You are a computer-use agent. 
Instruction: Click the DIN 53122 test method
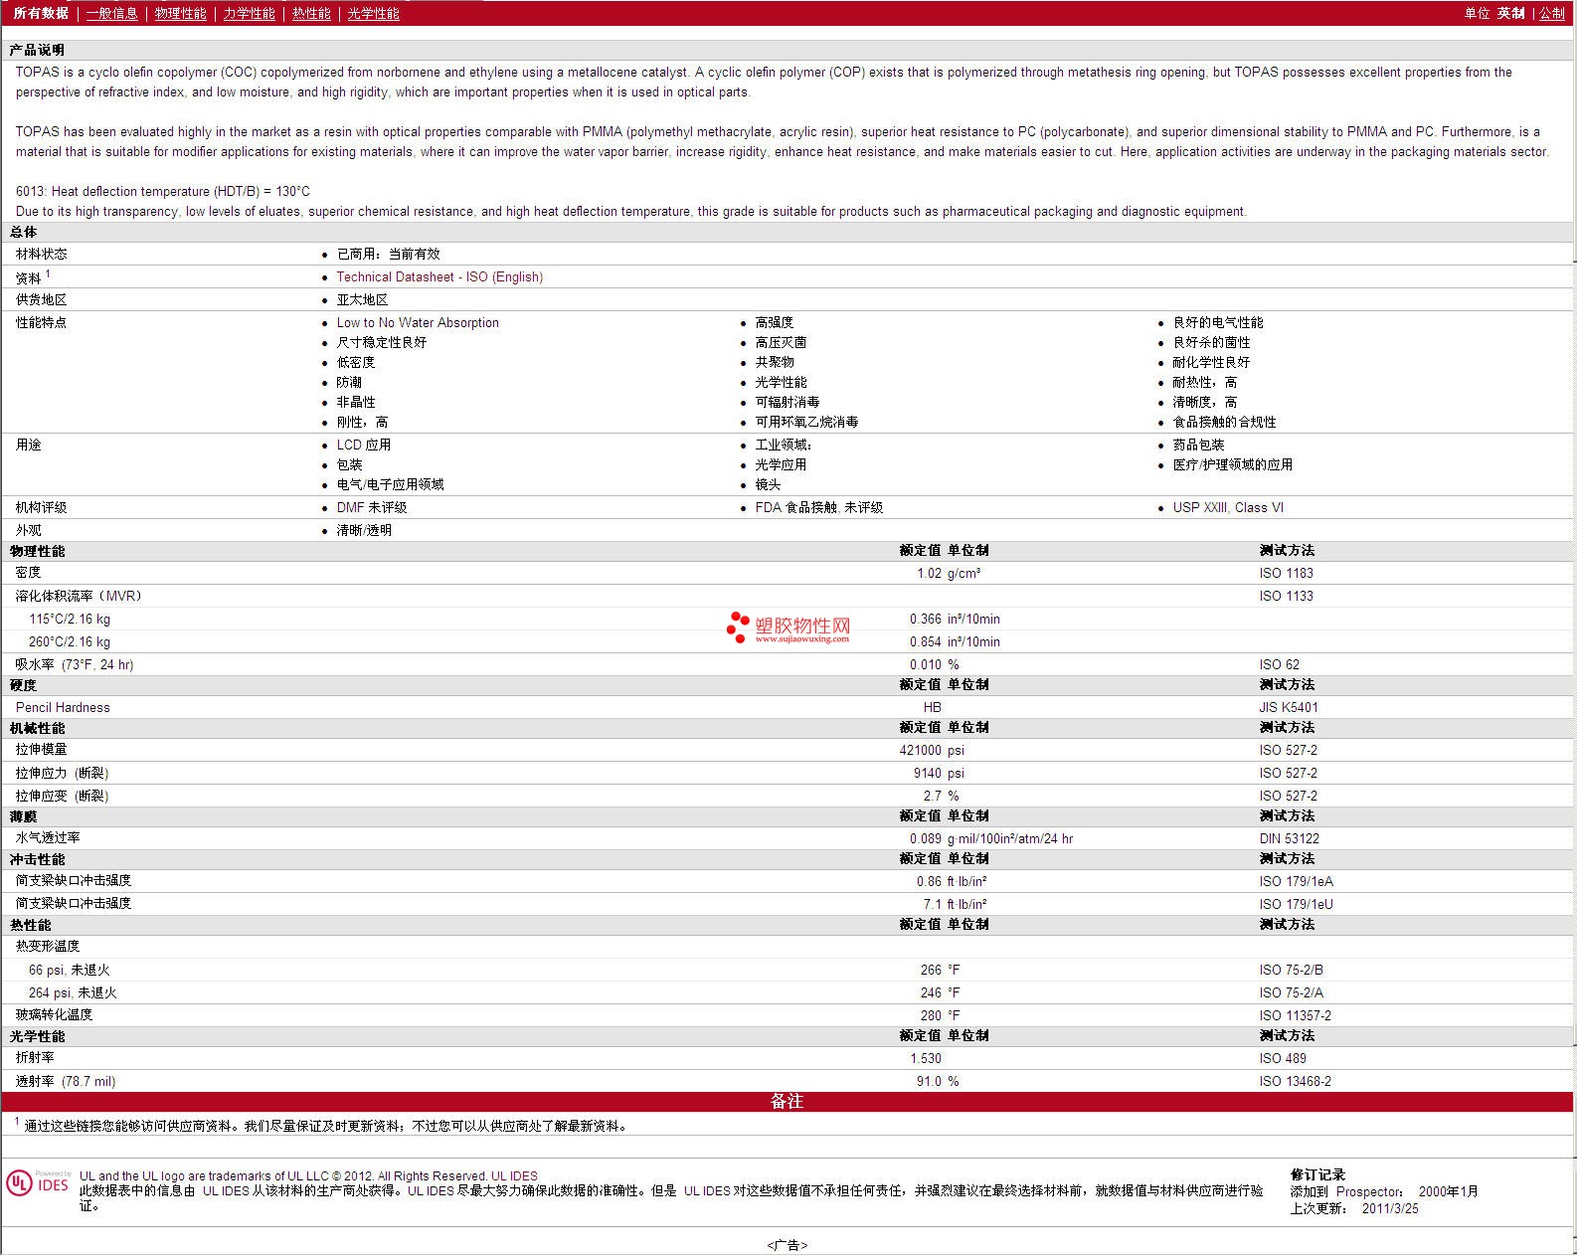(x=1289, y=838)
